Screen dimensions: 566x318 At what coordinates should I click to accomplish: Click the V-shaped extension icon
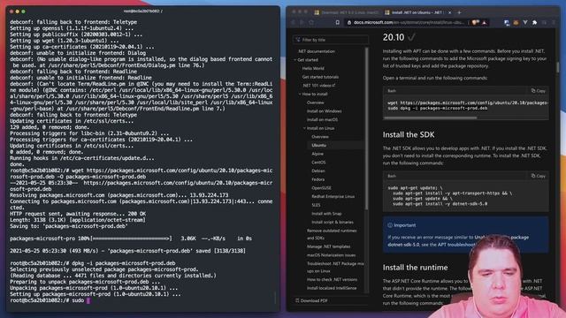[525, 23]
